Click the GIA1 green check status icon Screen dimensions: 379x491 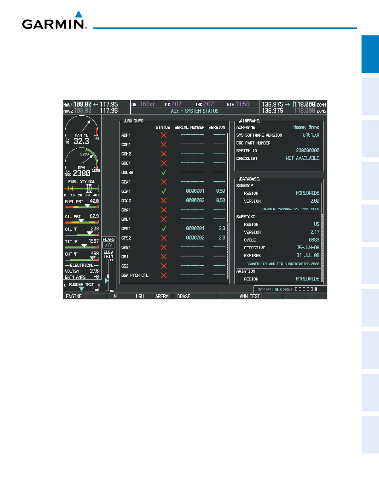[x=163, y=191]
